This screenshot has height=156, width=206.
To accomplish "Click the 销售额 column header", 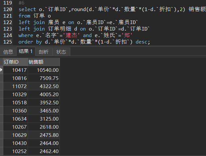I will pos(44,62).
